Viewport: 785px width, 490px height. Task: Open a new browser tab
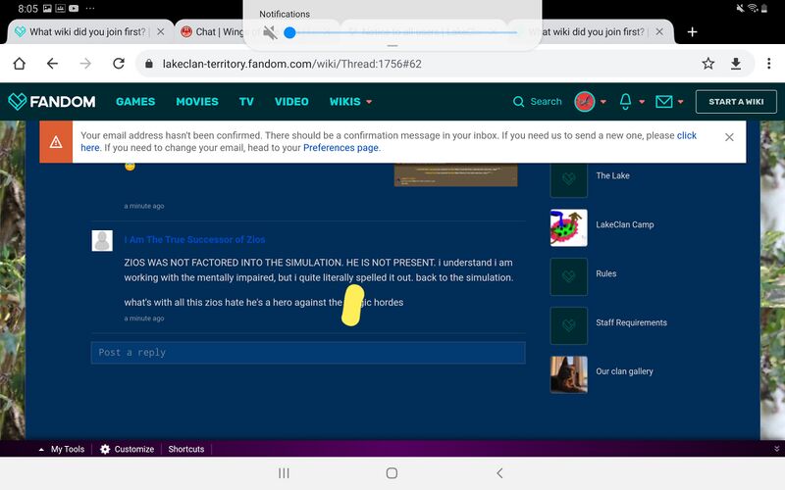(x=692, y=31)
